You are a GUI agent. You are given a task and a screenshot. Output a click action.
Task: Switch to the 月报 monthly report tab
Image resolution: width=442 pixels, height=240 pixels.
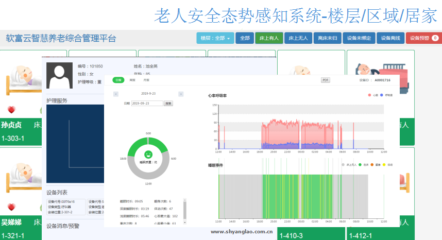pyautogui.click(x=146, y=80)
